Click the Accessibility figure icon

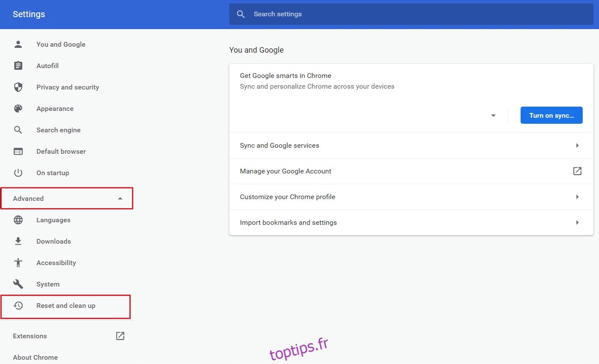coord(18,263)
